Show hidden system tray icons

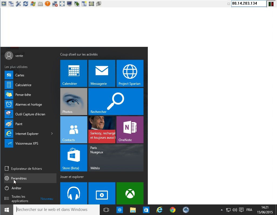(x=222, y=210)
